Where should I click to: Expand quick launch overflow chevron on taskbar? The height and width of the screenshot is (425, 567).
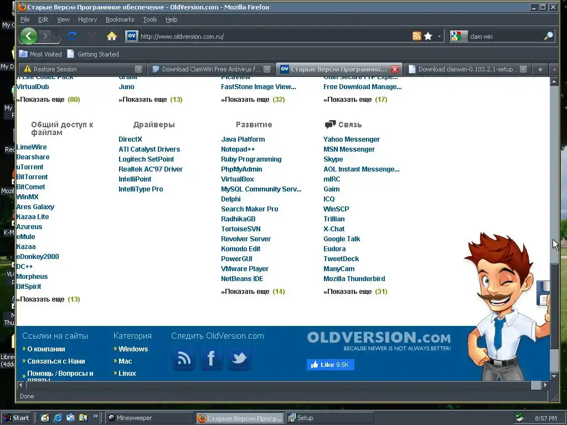(95, 416)
